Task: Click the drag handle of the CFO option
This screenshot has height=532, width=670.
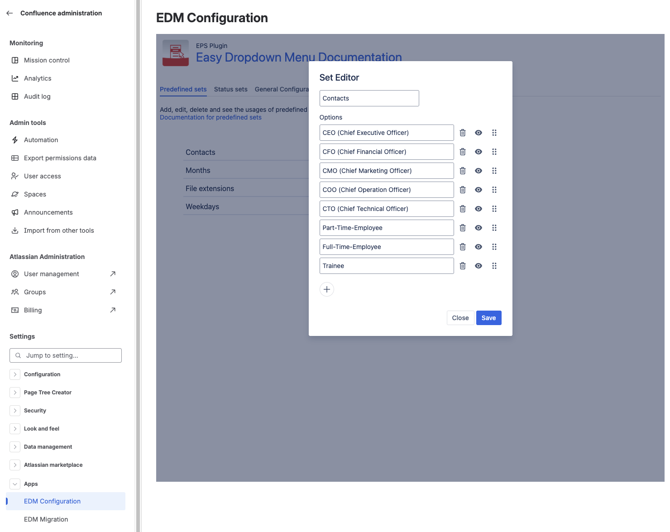Action: (494, 152)
